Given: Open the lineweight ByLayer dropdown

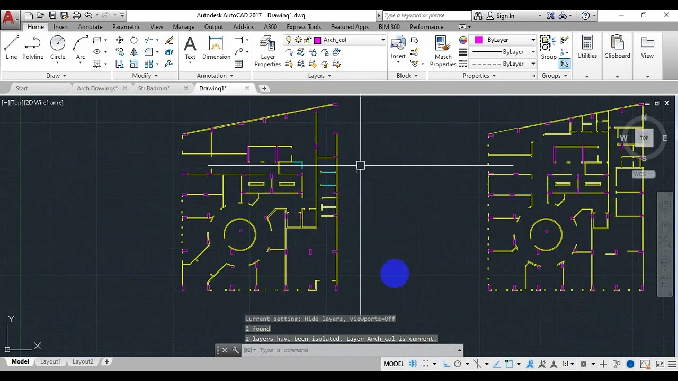Looking at the screenshot, I should tap(533, 52).
